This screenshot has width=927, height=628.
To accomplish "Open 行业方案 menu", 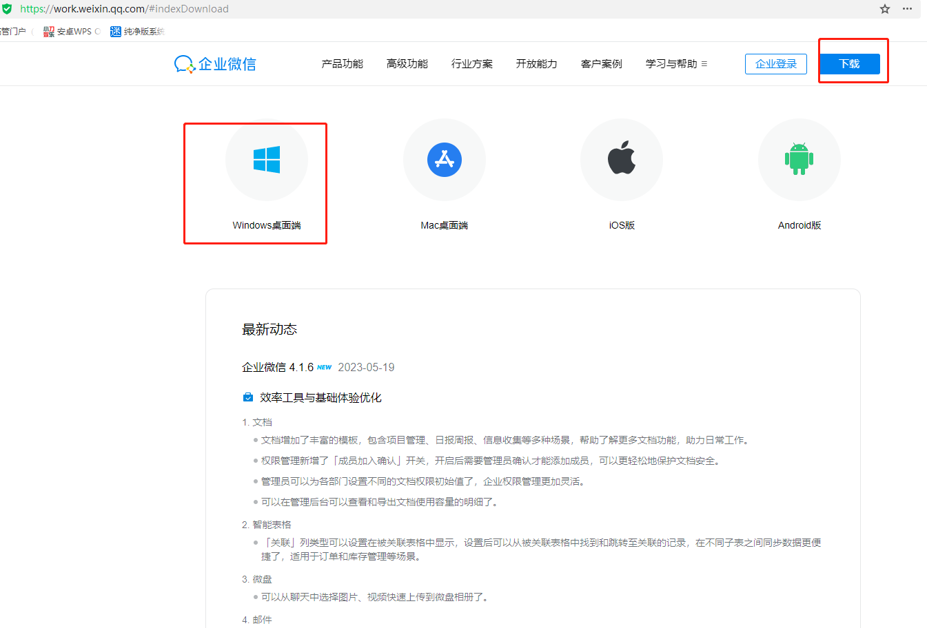I will tap(471, 64).
